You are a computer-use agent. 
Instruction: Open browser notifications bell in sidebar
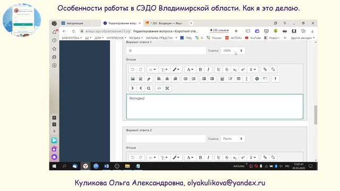[x=54, y=32]
